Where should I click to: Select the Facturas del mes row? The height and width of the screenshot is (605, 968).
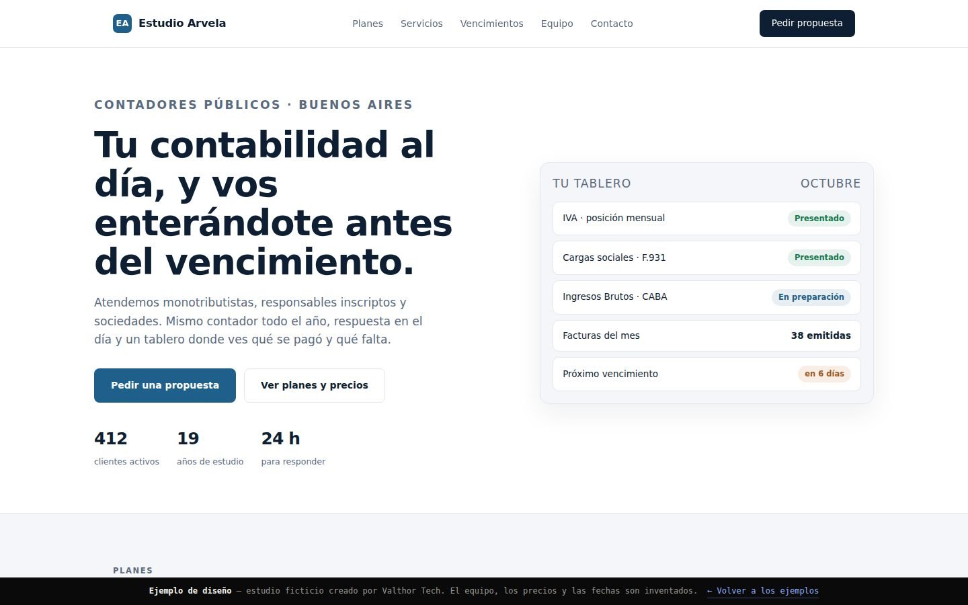point(707,335)
